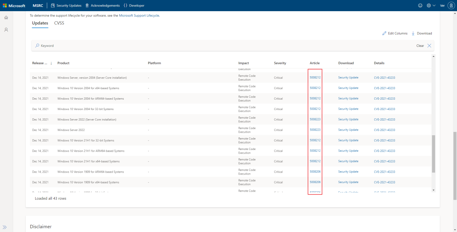
Task: Switch to the CVSS tab
Action: click(59, 23)
